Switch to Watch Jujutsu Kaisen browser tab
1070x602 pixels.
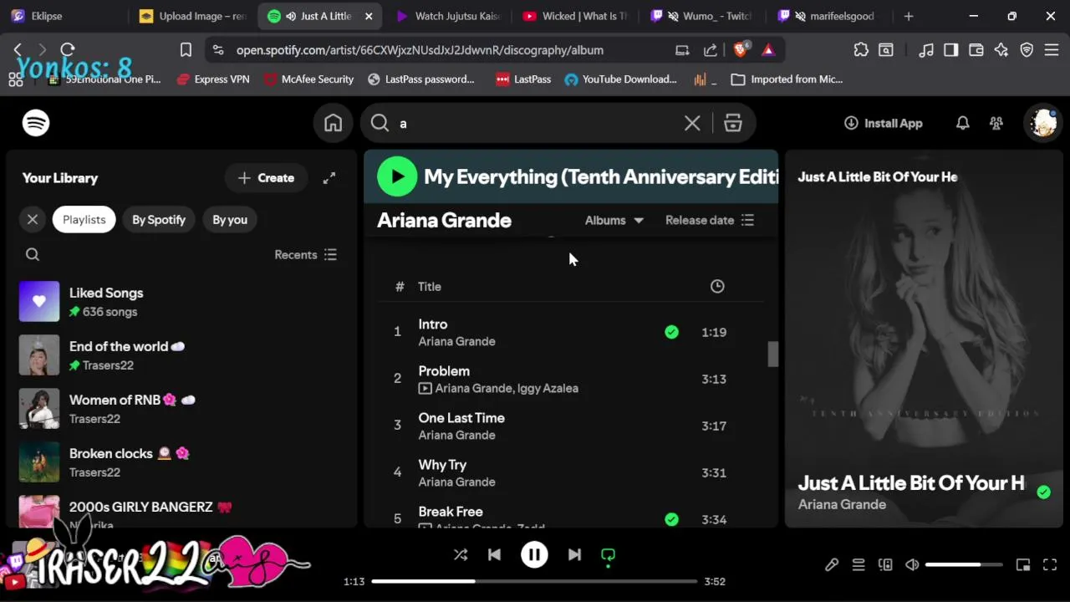(x=450, y=16)
